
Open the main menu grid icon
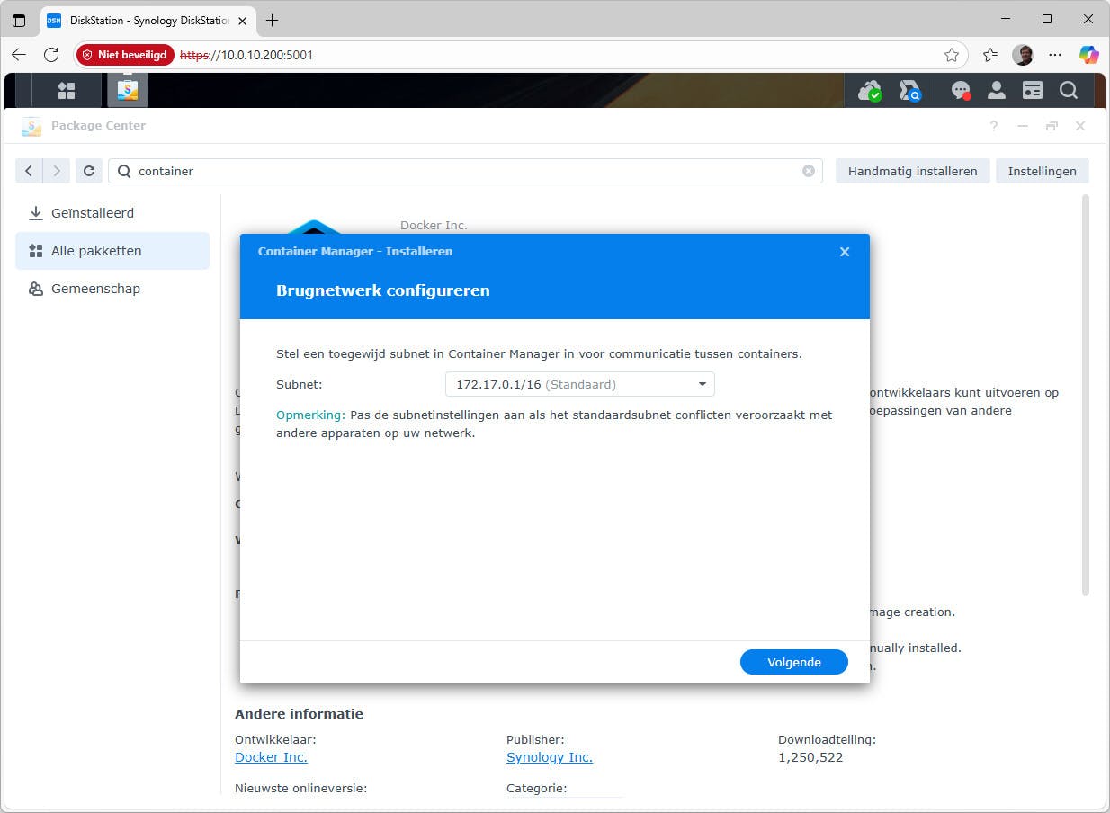[66, 90]
